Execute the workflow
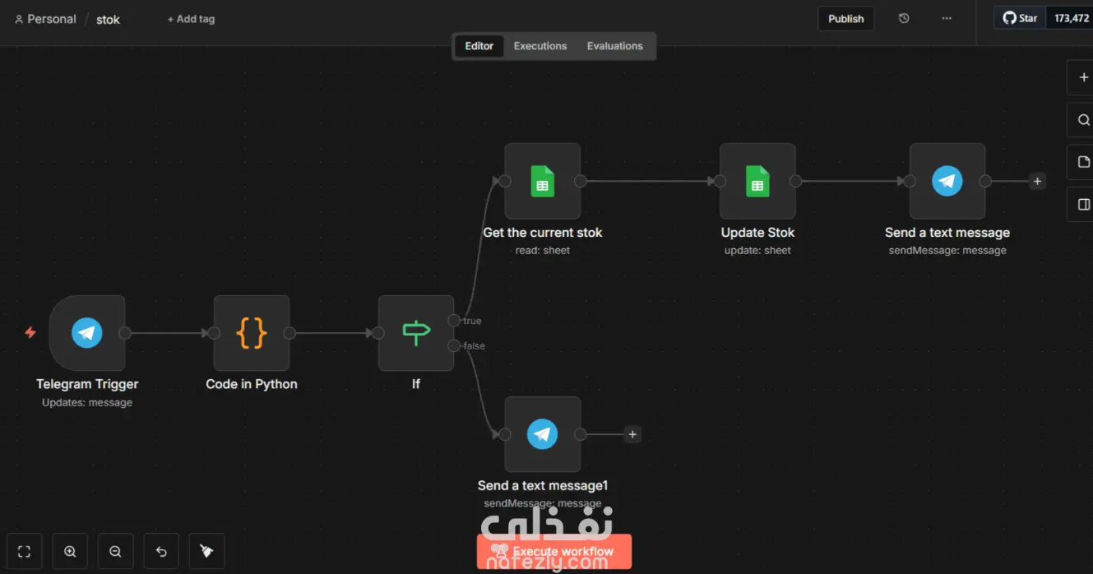Screen dimensions: 1093x574 pos(554,552)
